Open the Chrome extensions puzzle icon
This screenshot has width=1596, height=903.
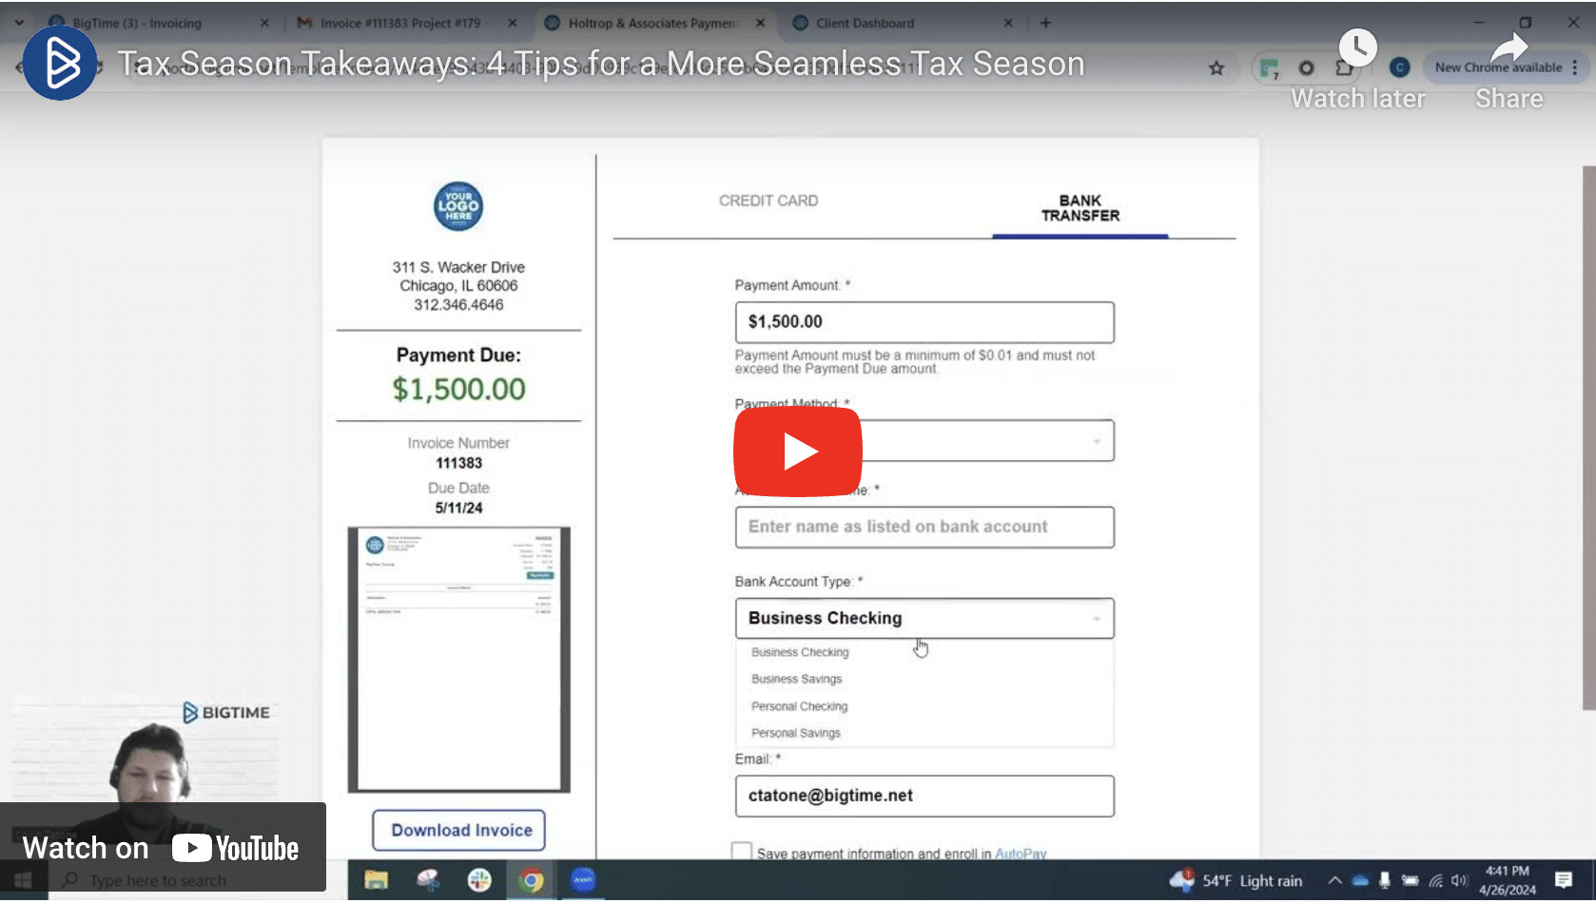1344,67
